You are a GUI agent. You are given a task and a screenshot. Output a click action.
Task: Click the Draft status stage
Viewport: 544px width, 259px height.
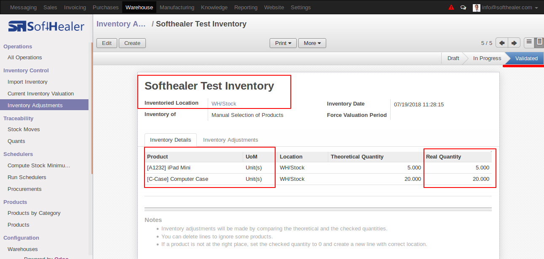[453, 58]
